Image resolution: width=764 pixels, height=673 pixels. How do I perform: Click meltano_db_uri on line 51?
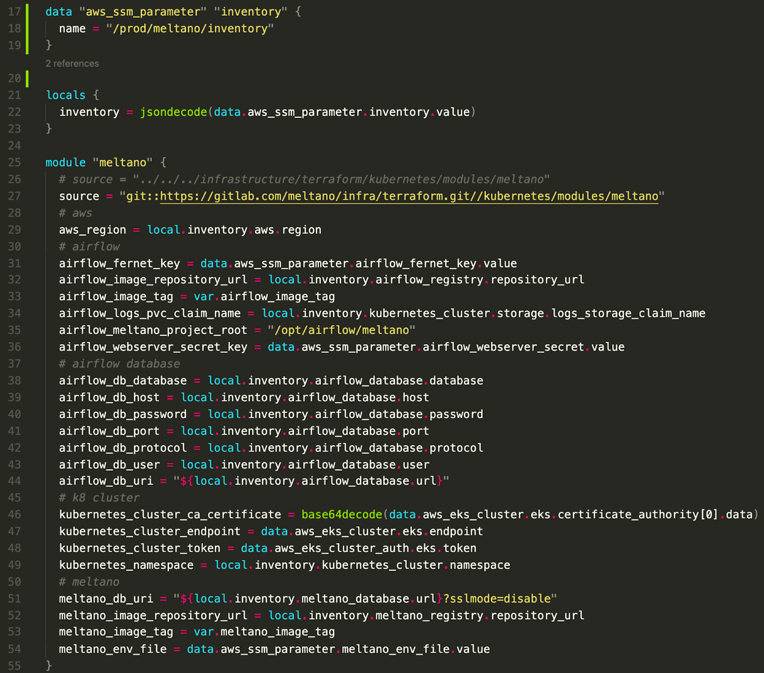[x=105, y=598]
